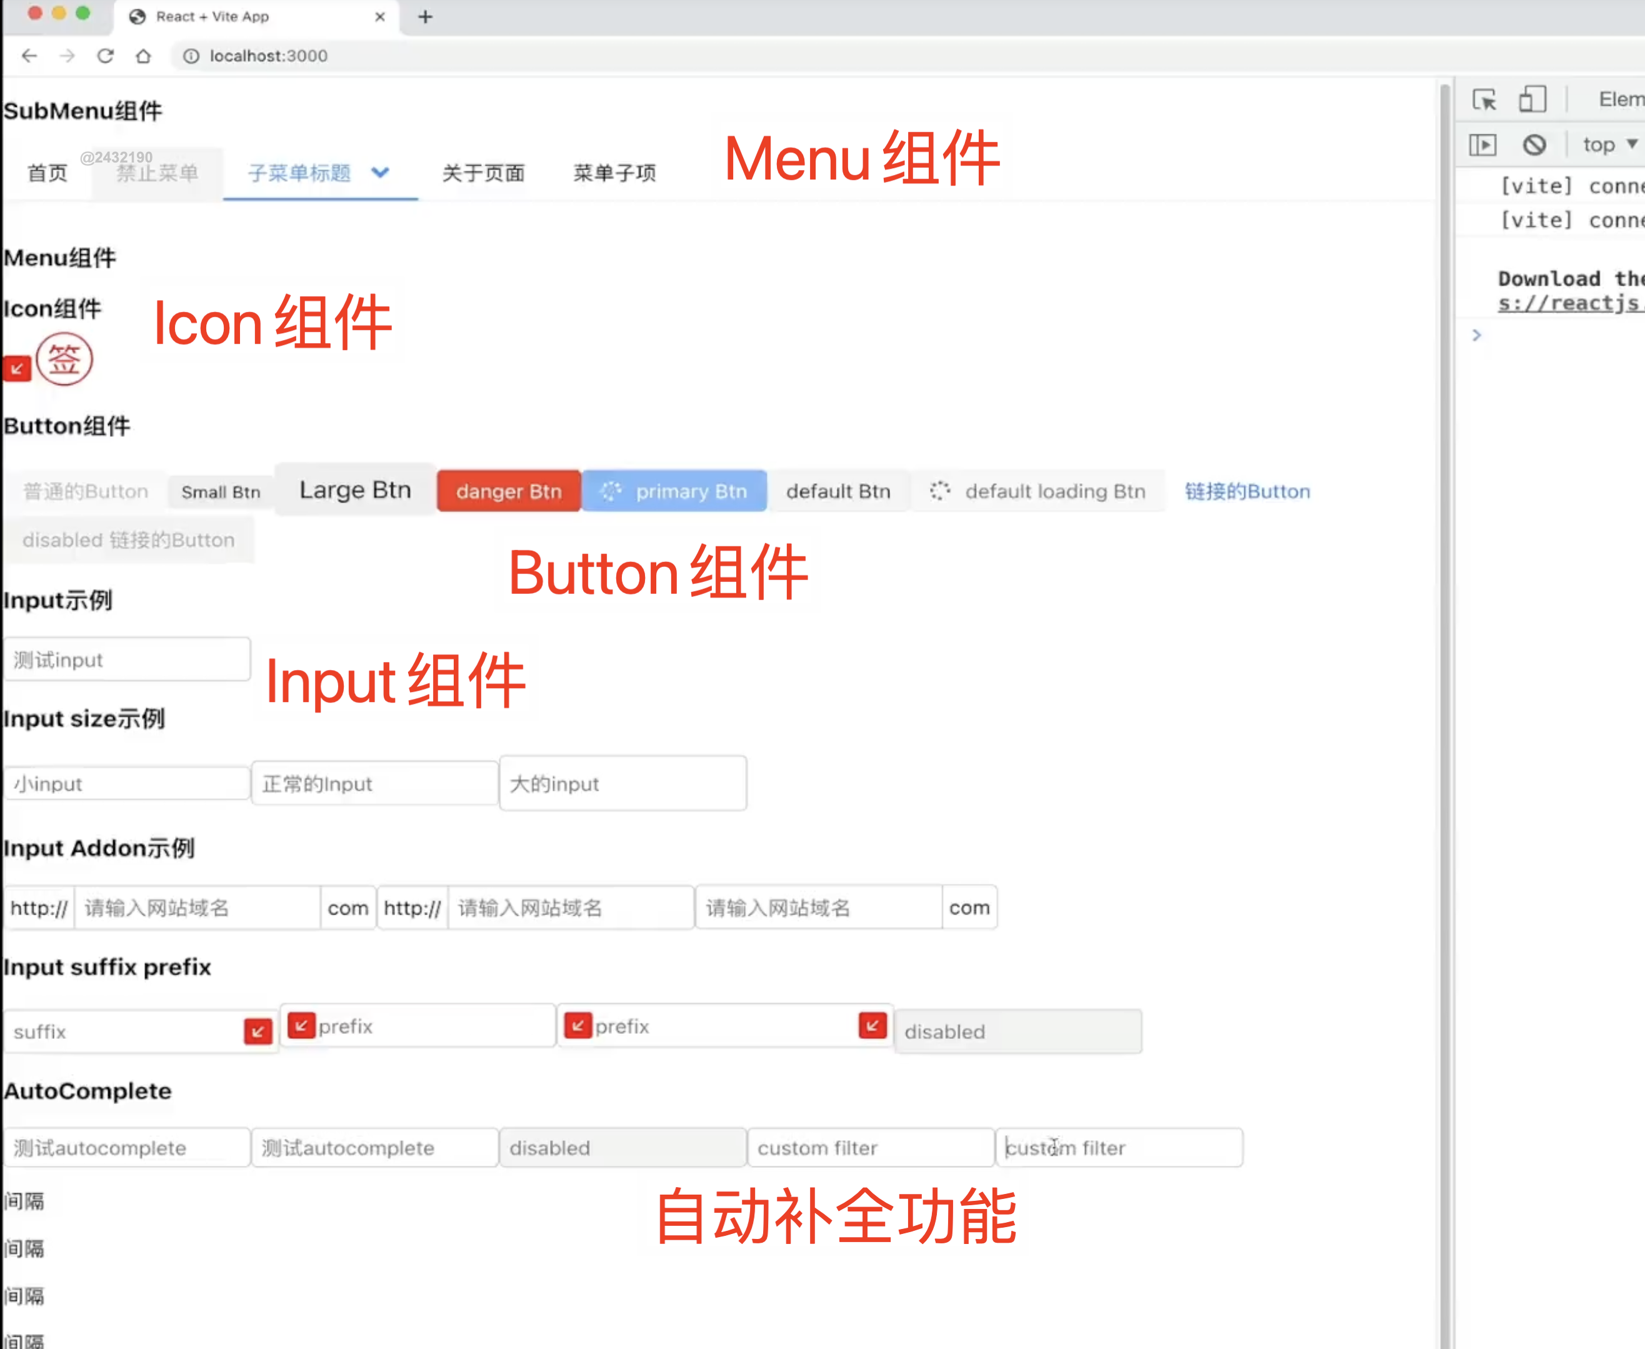Expand the console prompt chevron
The height and width of the screenshot is (1349, 1645).
click(x=1477, y=335)
